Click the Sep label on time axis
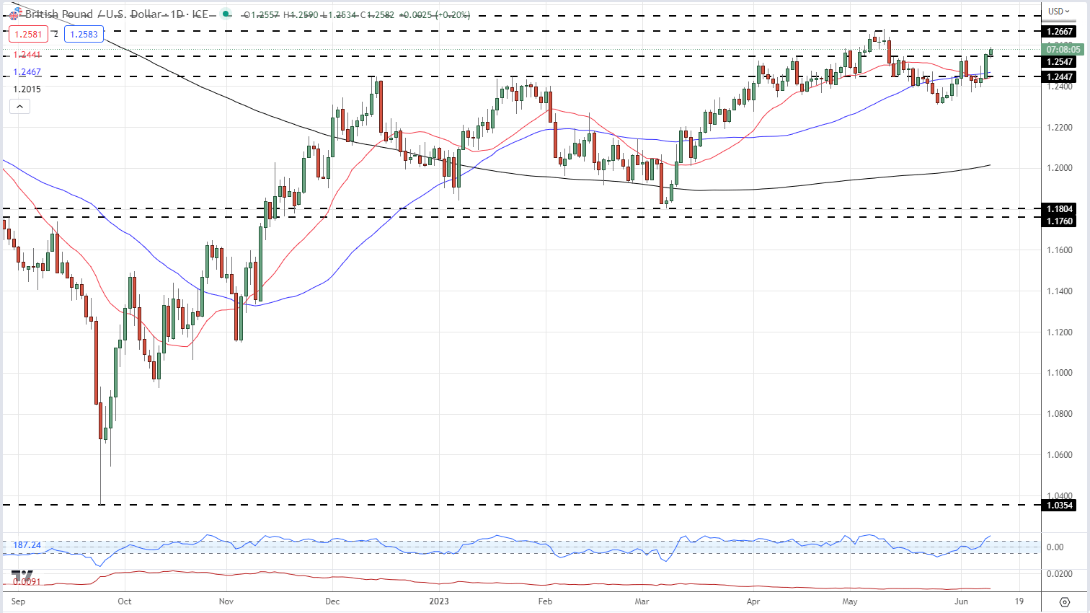 pos(19,601)
